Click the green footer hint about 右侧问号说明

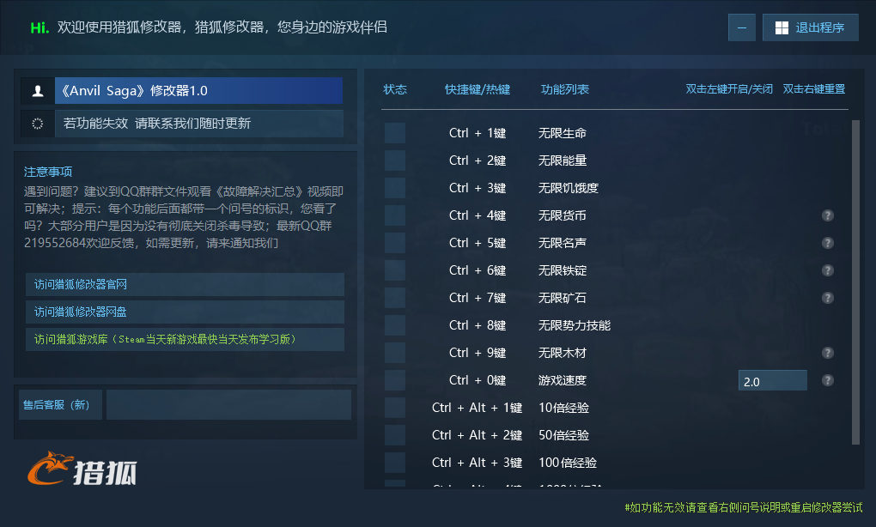tap(744, 507)
